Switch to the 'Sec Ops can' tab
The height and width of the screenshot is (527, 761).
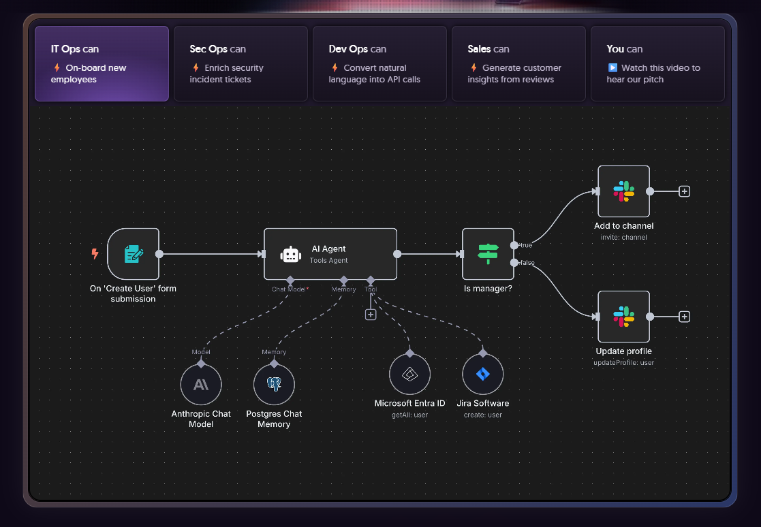coord(240,63)
